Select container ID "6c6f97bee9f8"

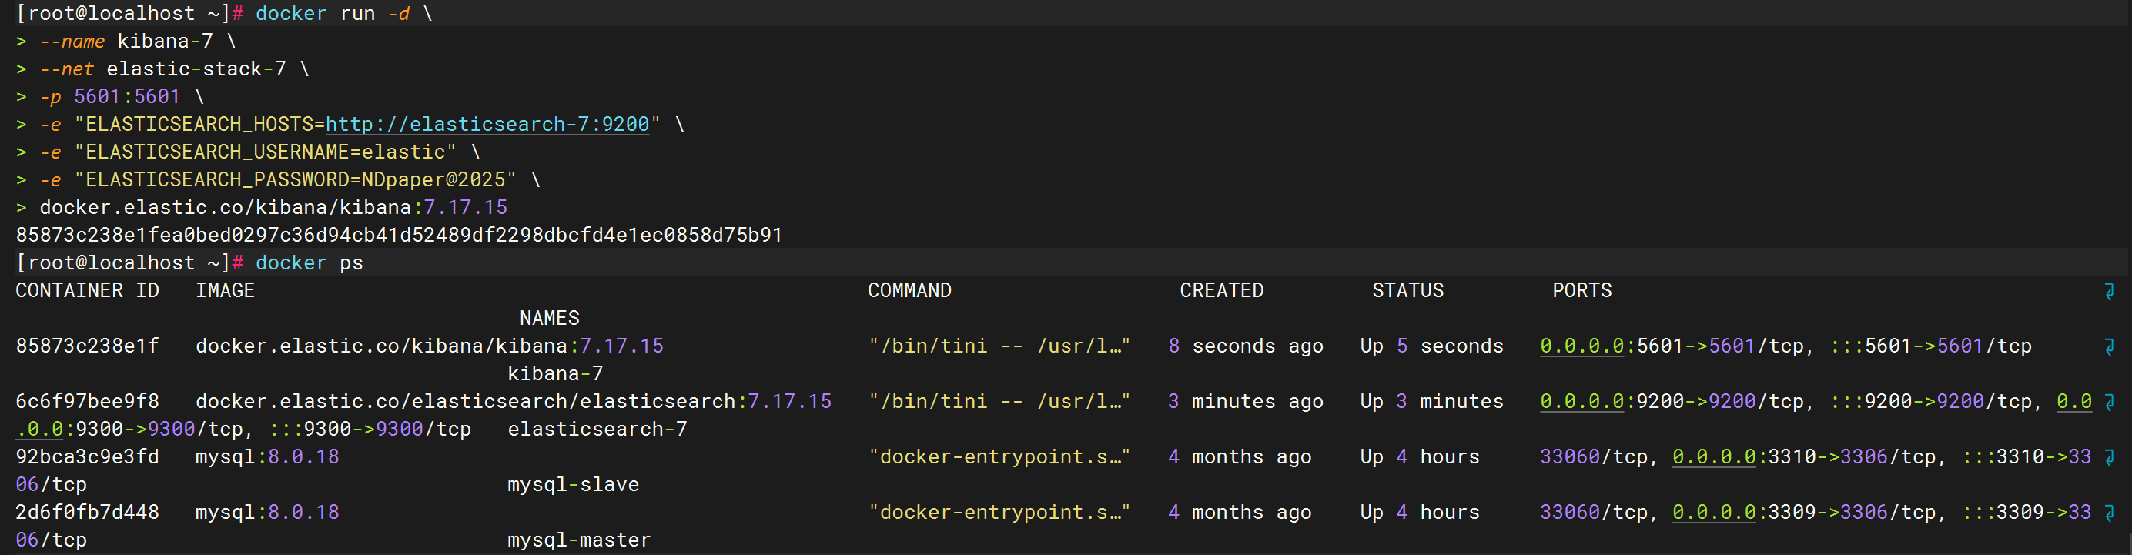[87, 401]
